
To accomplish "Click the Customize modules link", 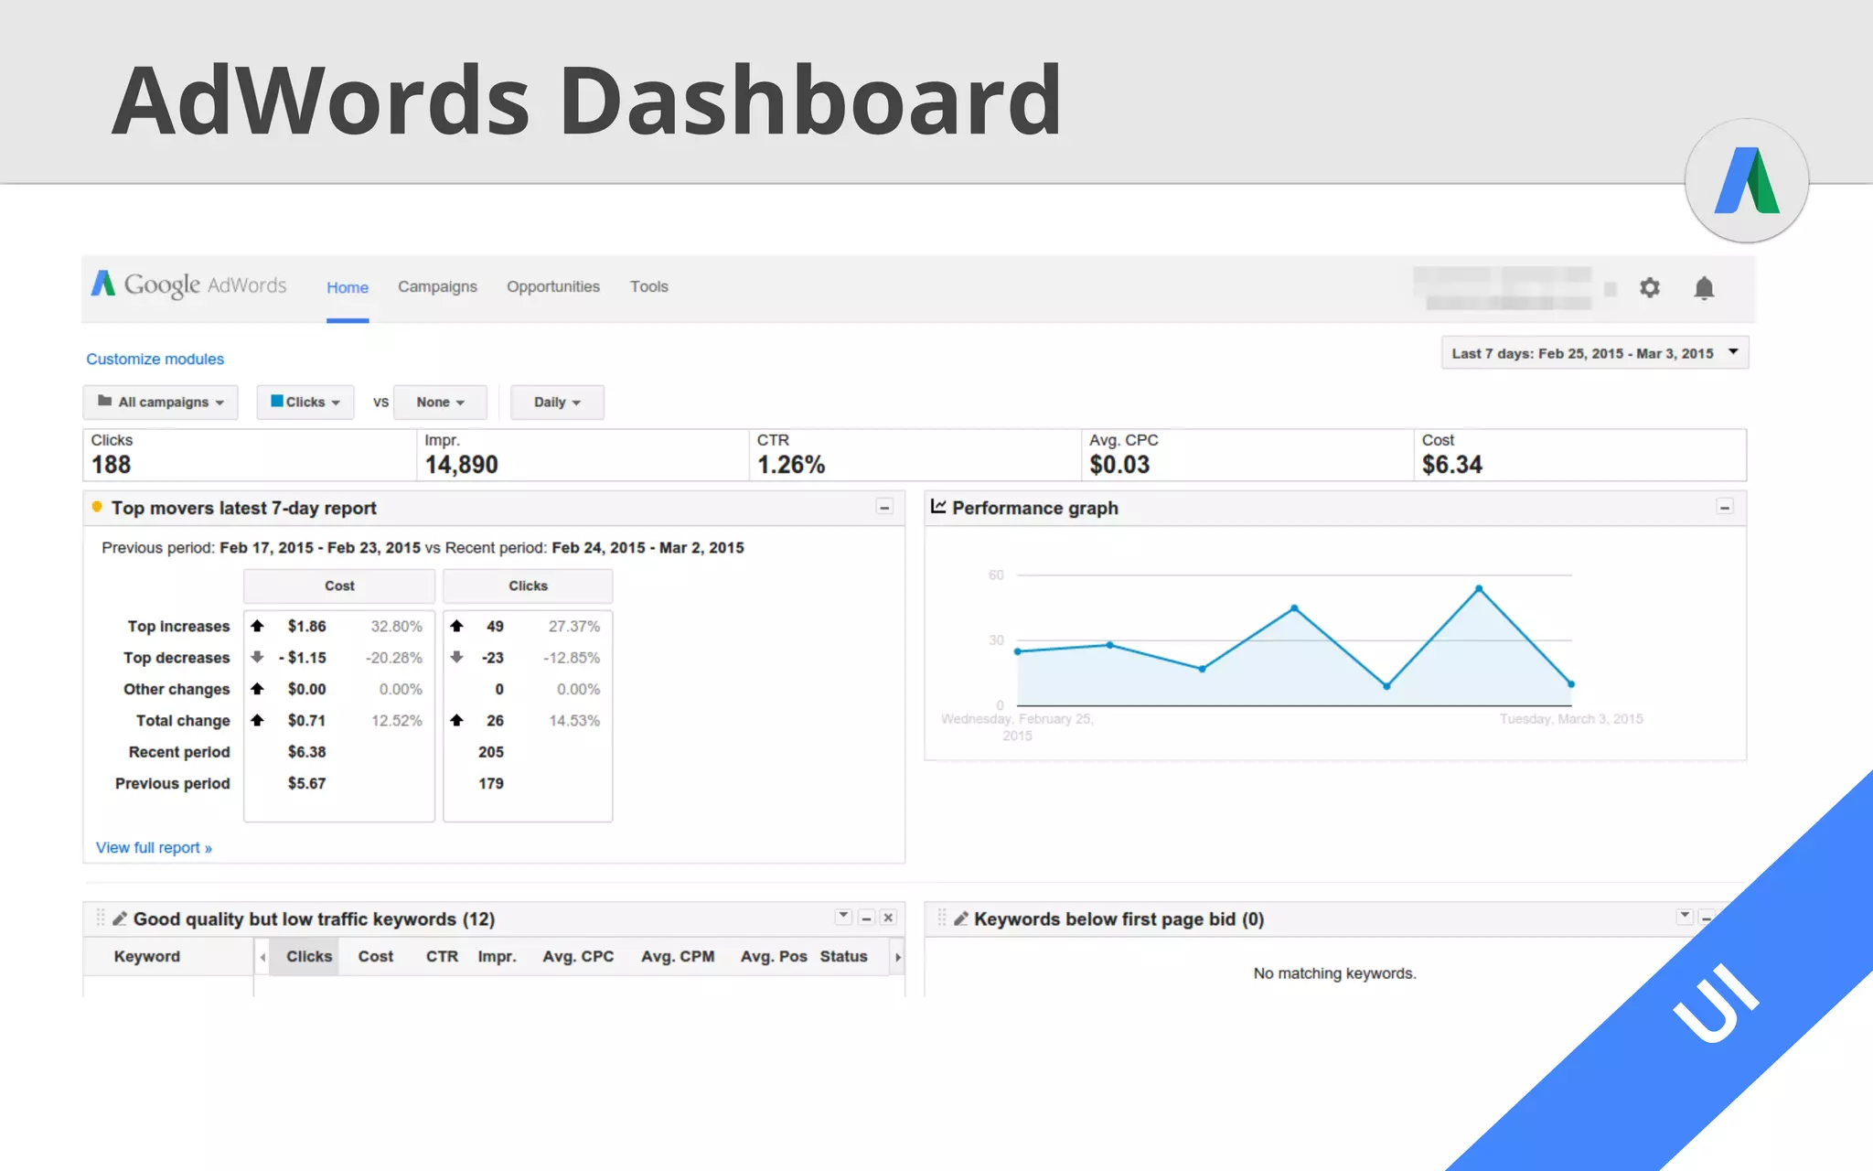I will pos(155,359).
